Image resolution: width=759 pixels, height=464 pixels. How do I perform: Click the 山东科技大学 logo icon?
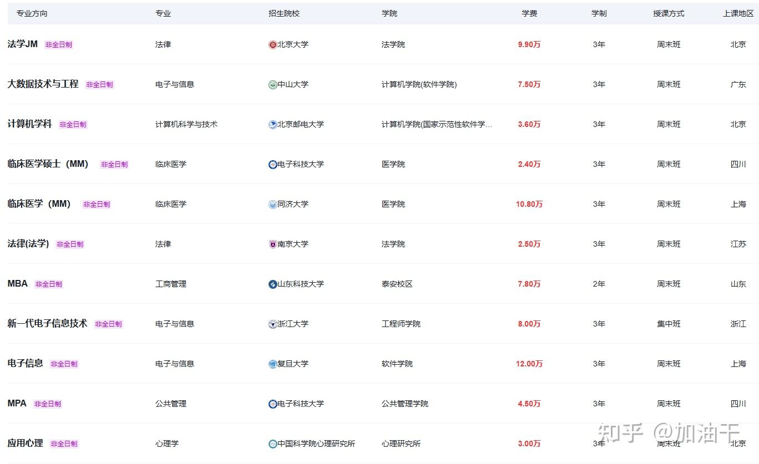[x=272, y=284]
